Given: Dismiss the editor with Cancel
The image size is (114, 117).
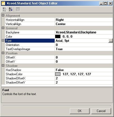Looking at the screenshot, I should 101,111.
